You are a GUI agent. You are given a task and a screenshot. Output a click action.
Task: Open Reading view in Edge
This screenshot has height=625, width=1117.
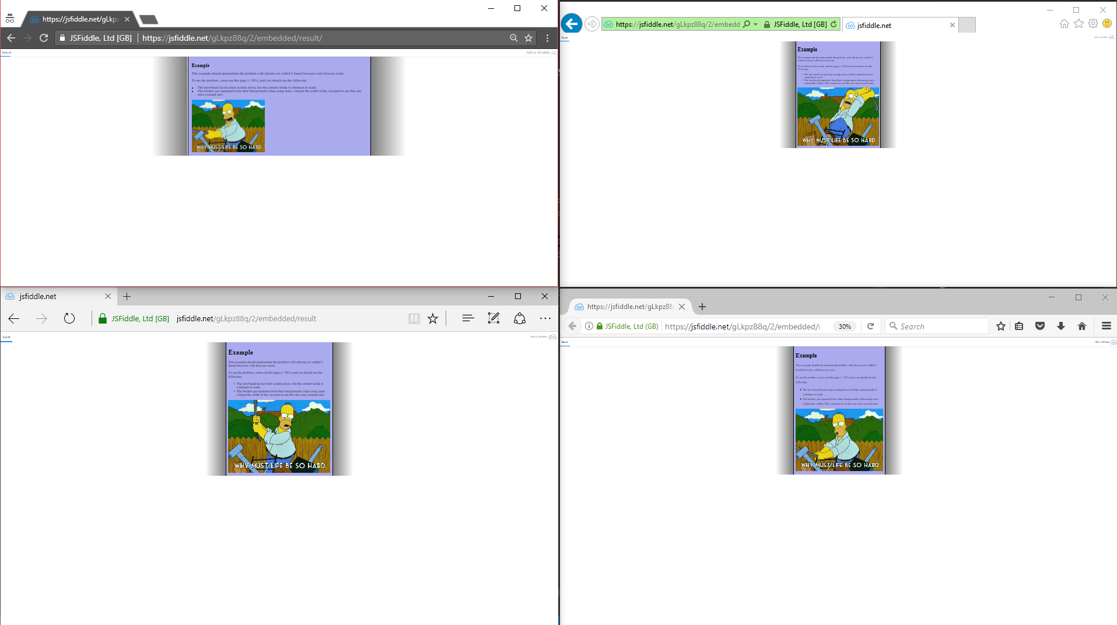414,318
